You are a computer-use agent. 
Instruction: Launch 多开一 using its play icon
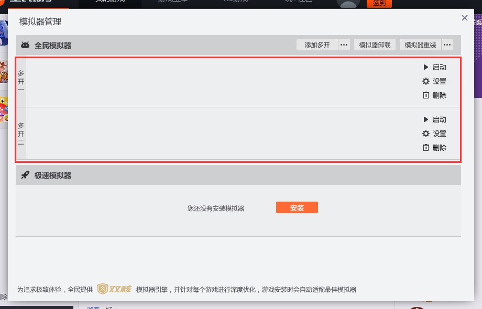coord(426,67)
